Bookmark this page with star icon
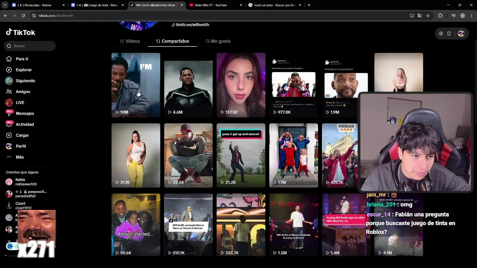 [428, 16]
